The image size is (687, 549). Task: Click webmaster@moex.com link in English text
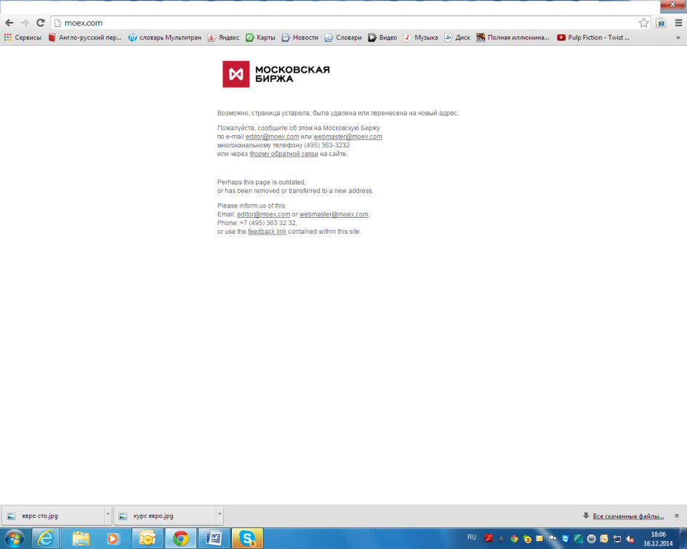coord(334,214)
